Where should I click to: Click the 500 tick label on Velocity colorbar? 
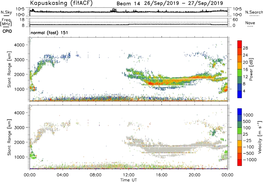[247, 121]
